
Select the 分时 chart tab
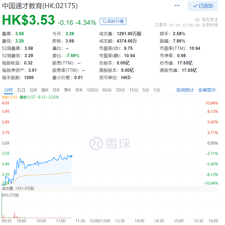(x=8, y=90)
